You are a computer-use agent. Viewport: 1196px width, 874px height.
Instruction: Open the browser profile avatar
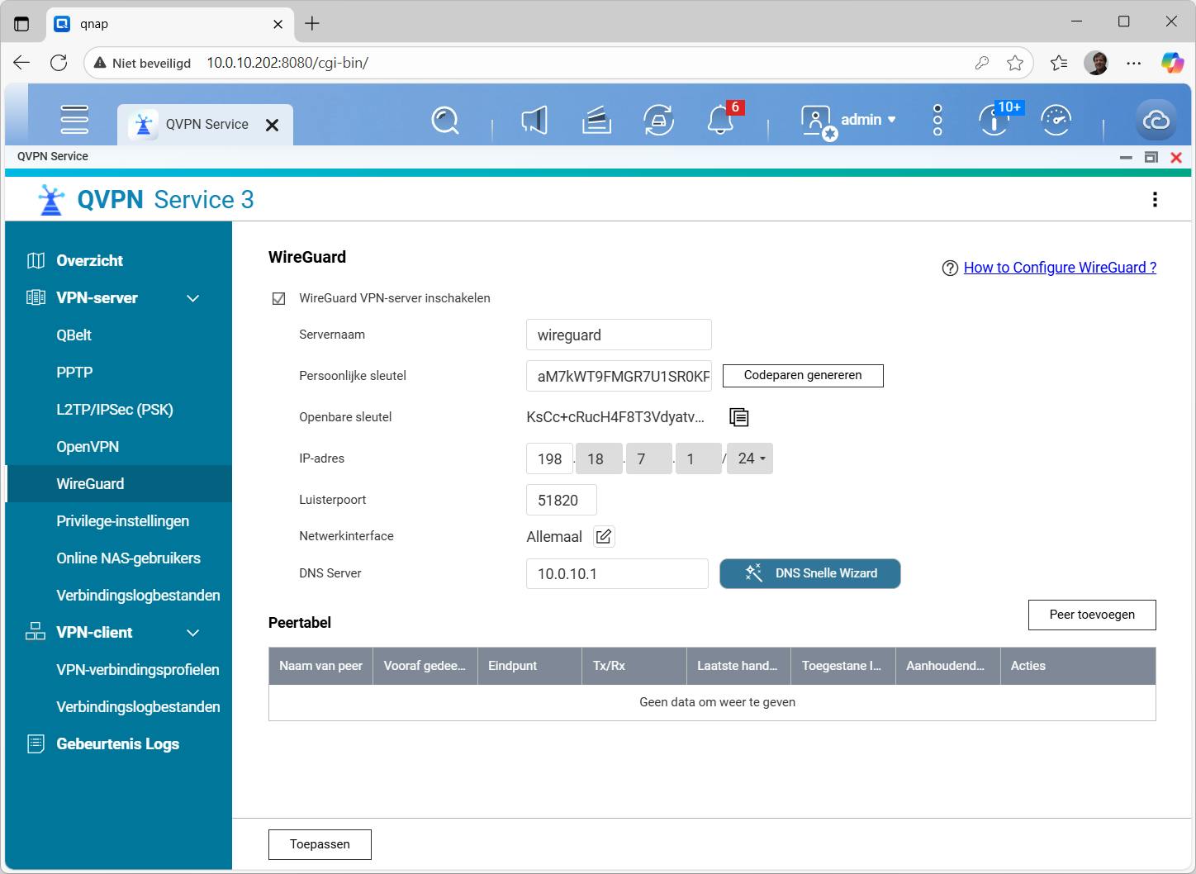1096,63
